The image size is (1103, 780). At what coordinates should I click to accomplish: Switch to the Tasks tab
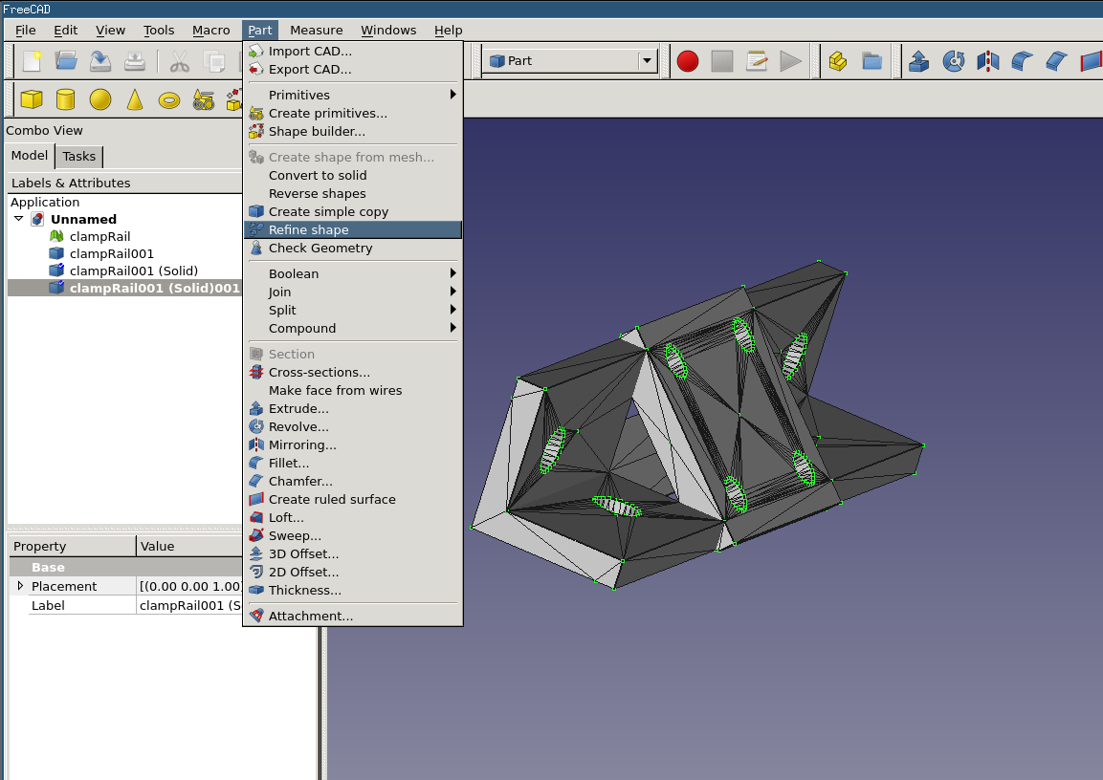tap(79, 157)
